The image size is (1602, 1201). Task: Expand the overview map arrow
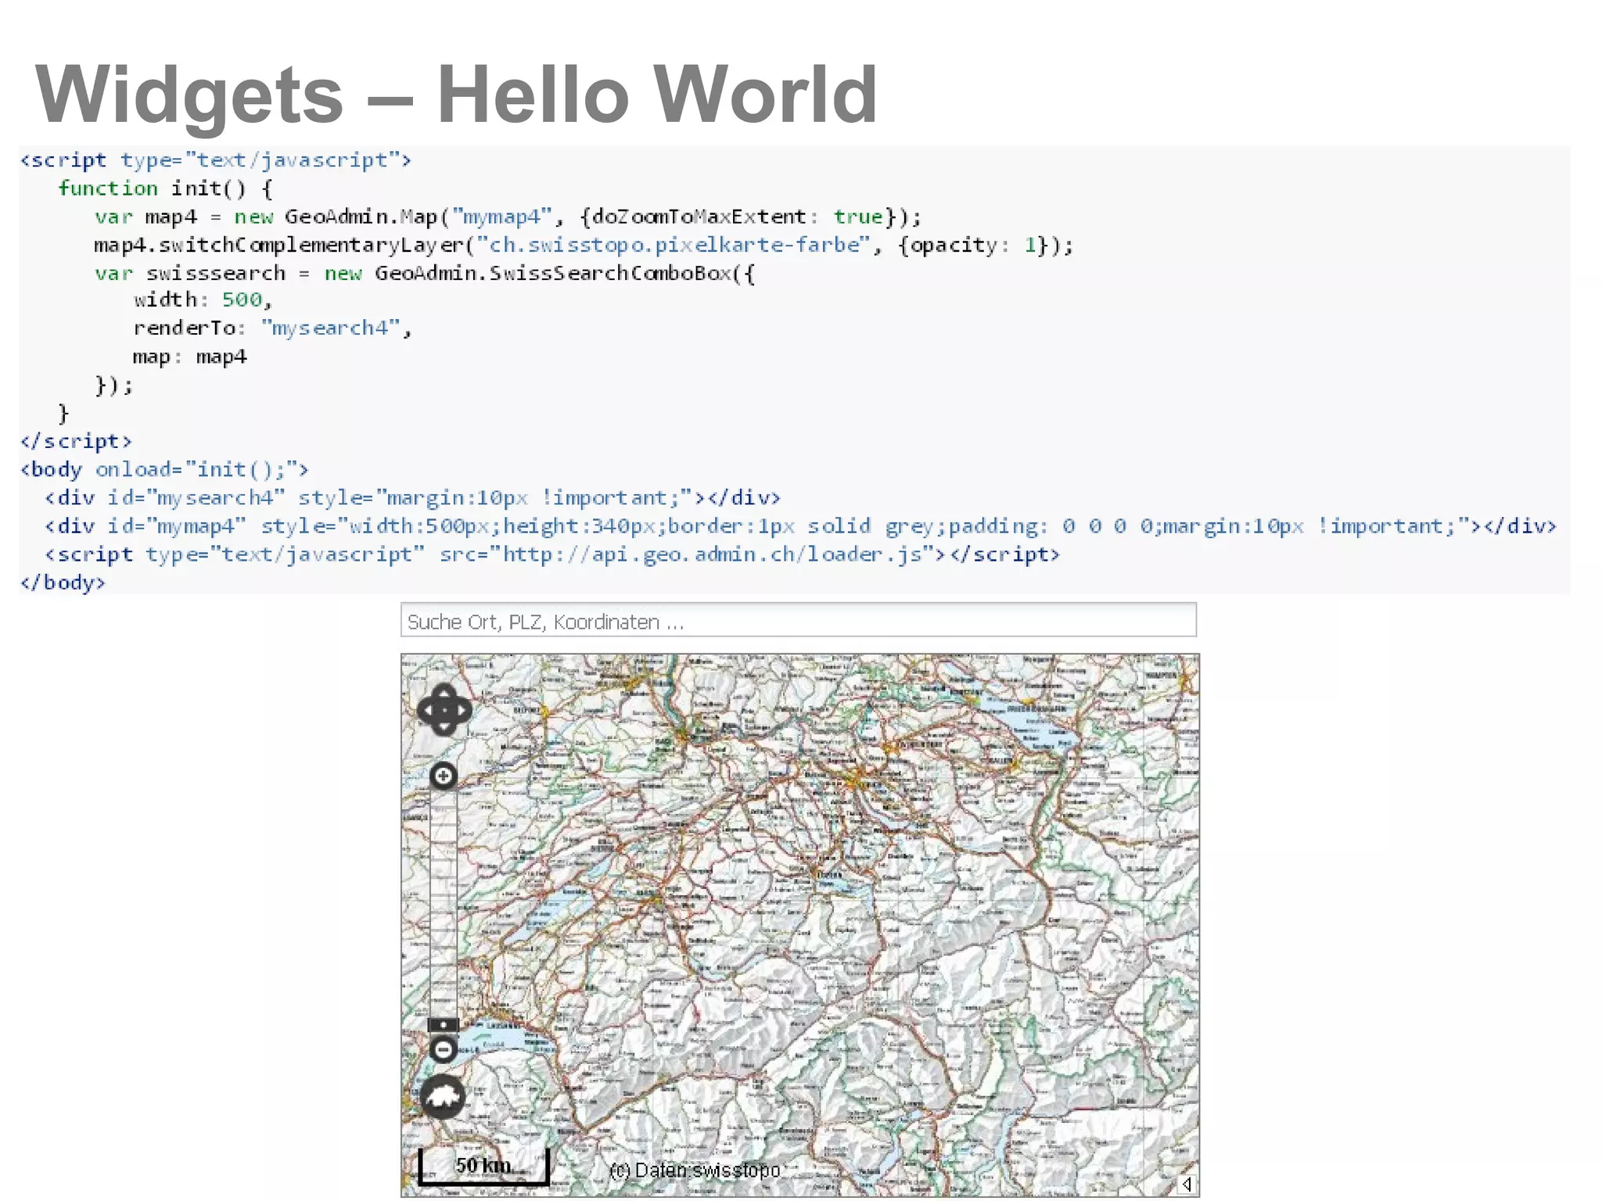point(1187,1184)
